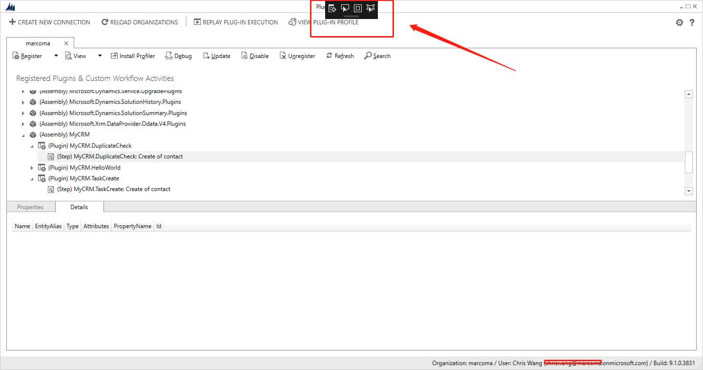Unregister the selected item
This screenshot has width=703, height=370.
(297, 56)
